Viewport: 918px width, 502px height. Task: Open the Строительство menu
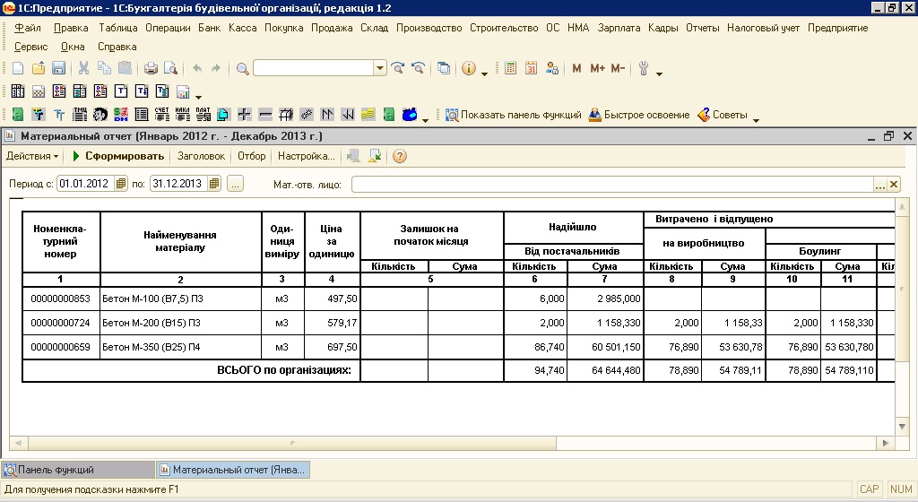click(x=504, y=28)
